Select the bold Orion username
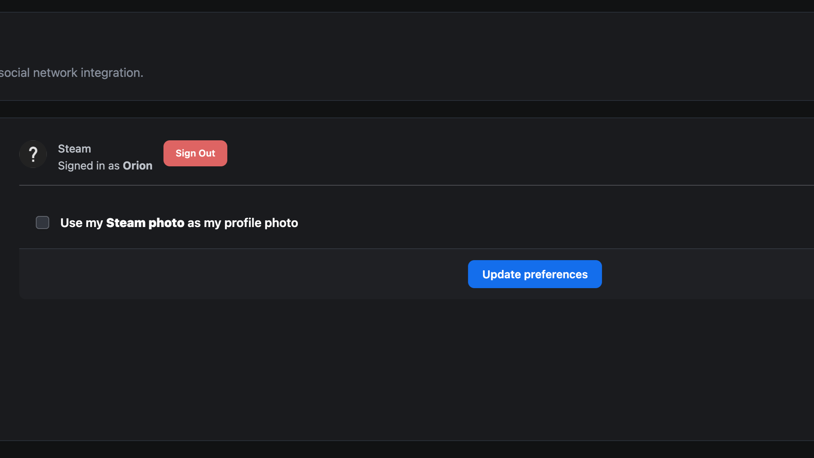Viewport: 814px width, 458px height. pyautogui.click(x=138, y=166)
